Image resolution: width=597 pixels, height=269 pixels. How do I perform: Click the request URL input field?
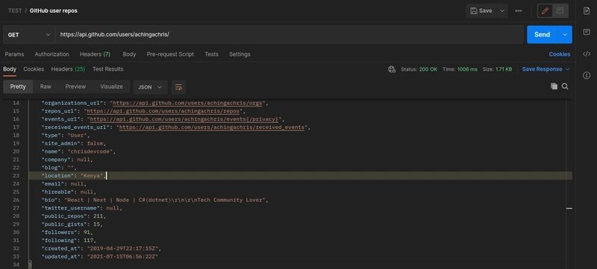[290, 34]
